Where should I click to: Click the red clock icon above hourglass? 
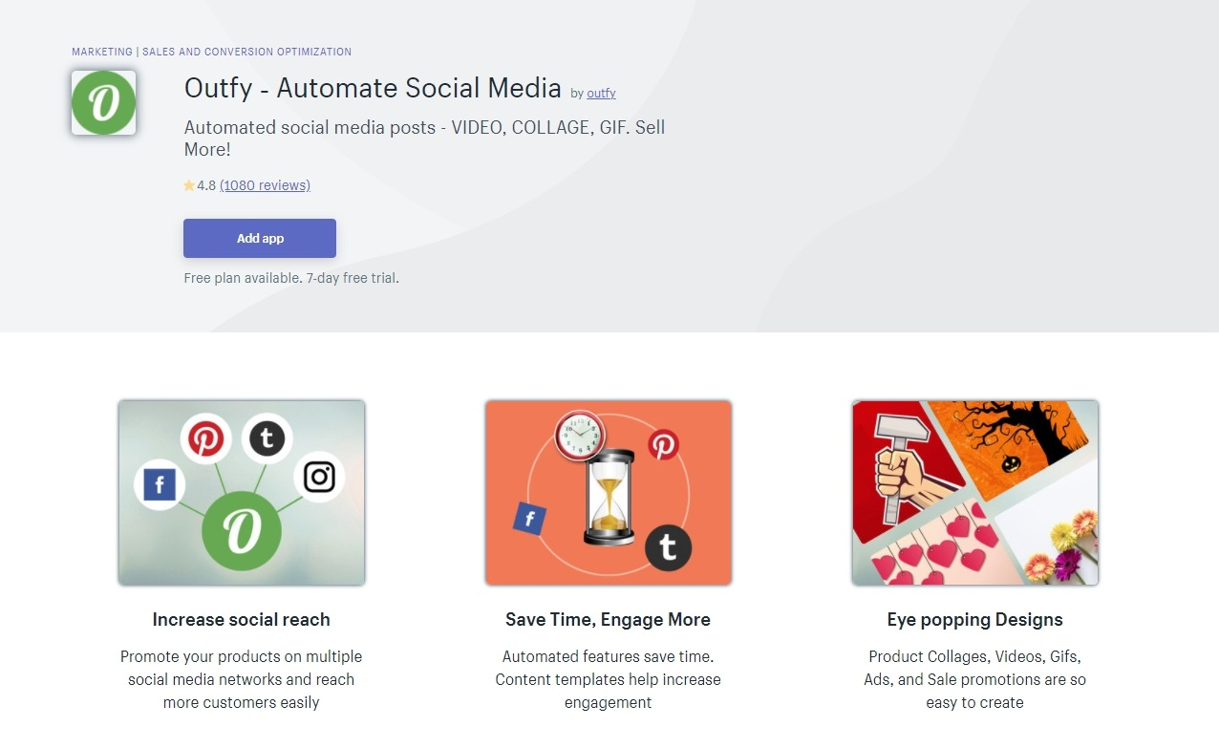[x=581, y=436]
